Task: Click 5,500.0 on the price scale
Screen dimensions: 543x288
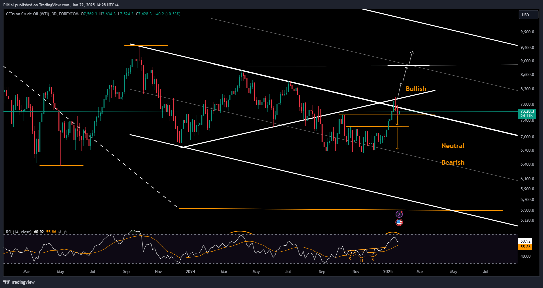Action: coord(527,210)
